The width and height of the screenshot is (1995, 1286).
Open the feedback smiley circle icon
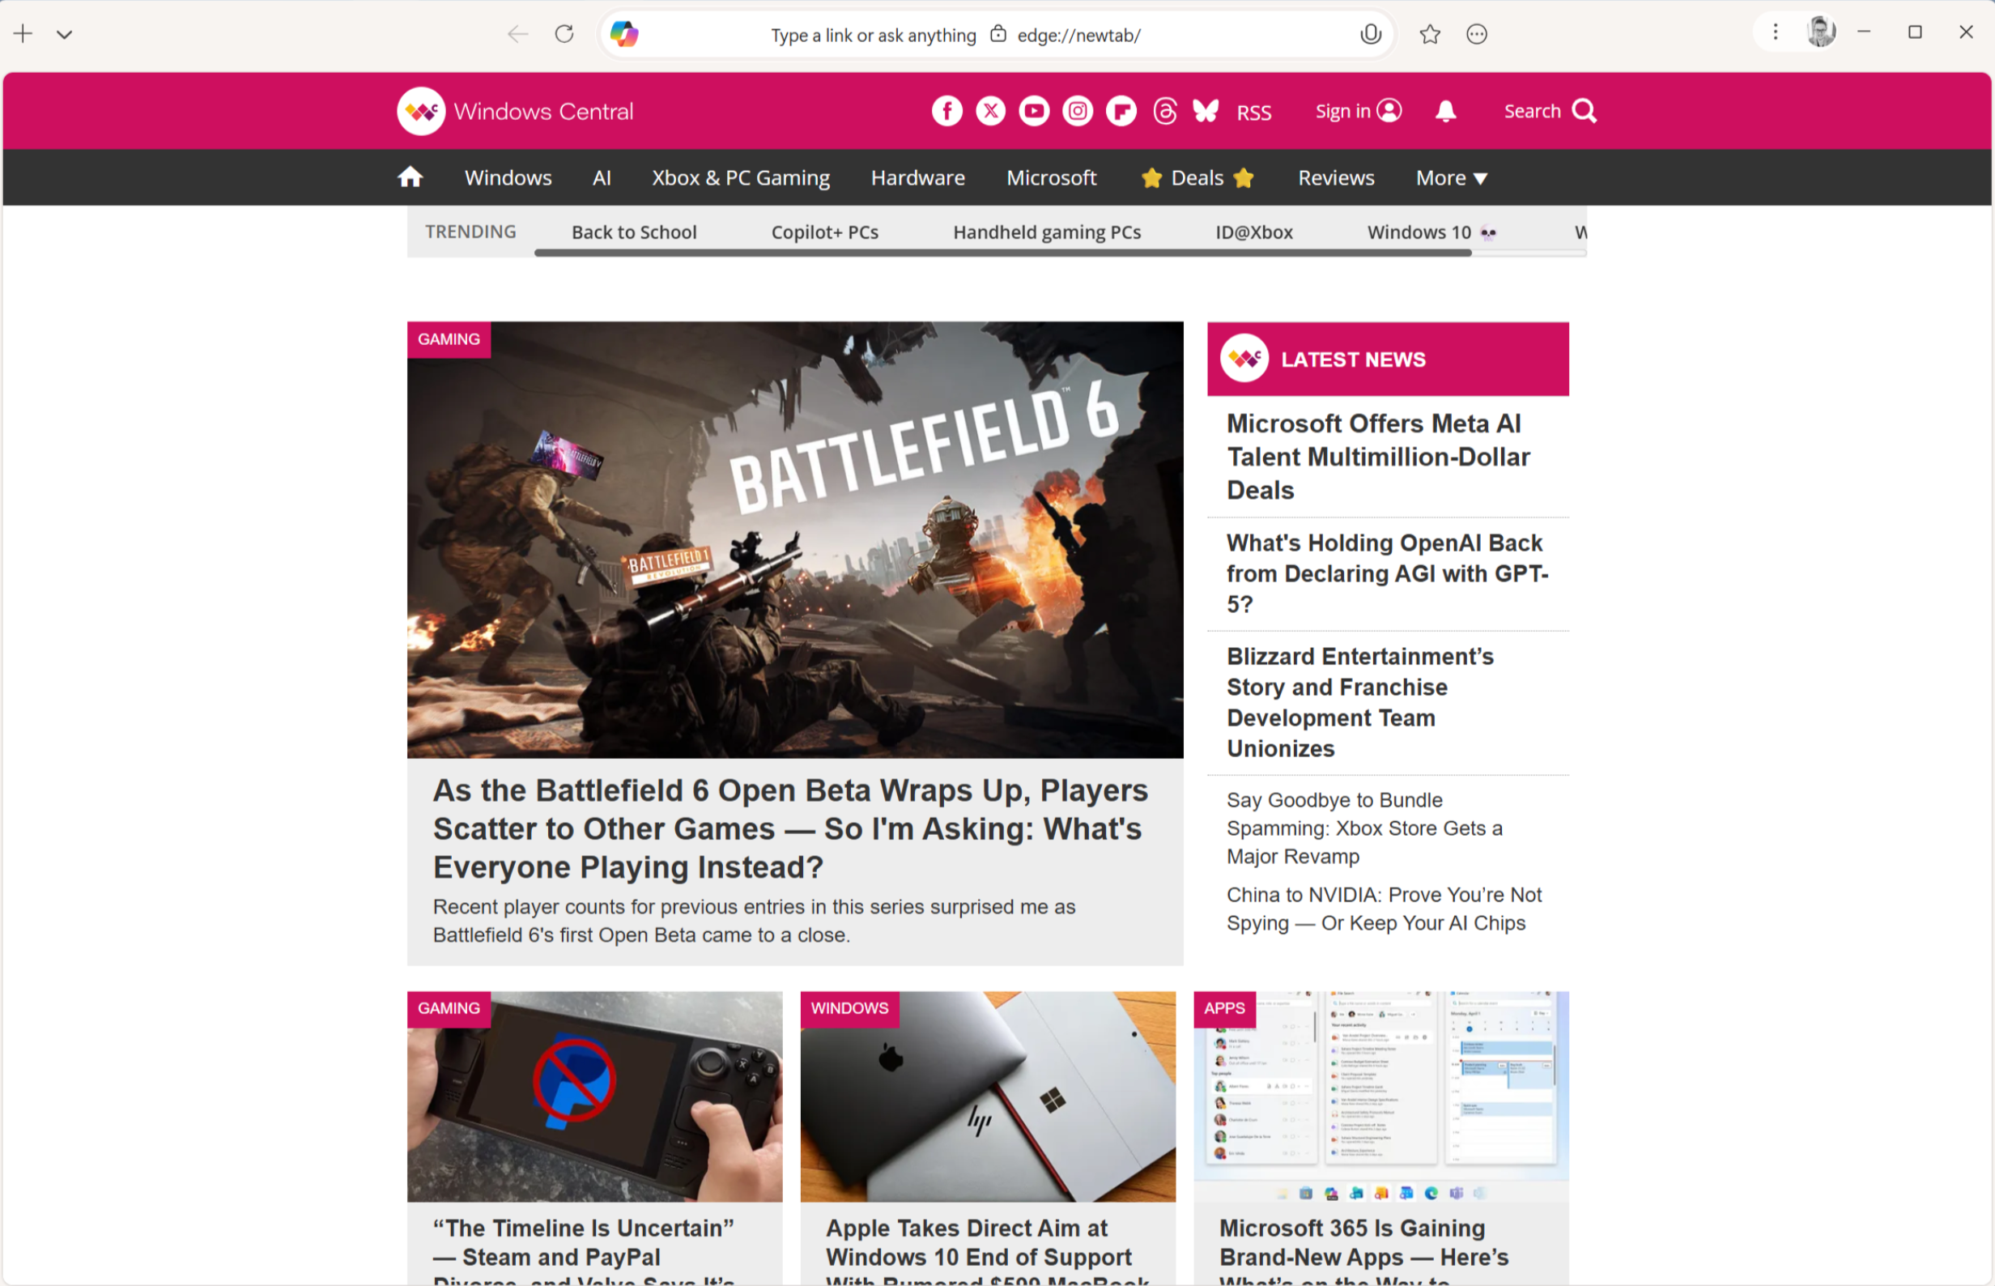click(x=1477, y=34)
